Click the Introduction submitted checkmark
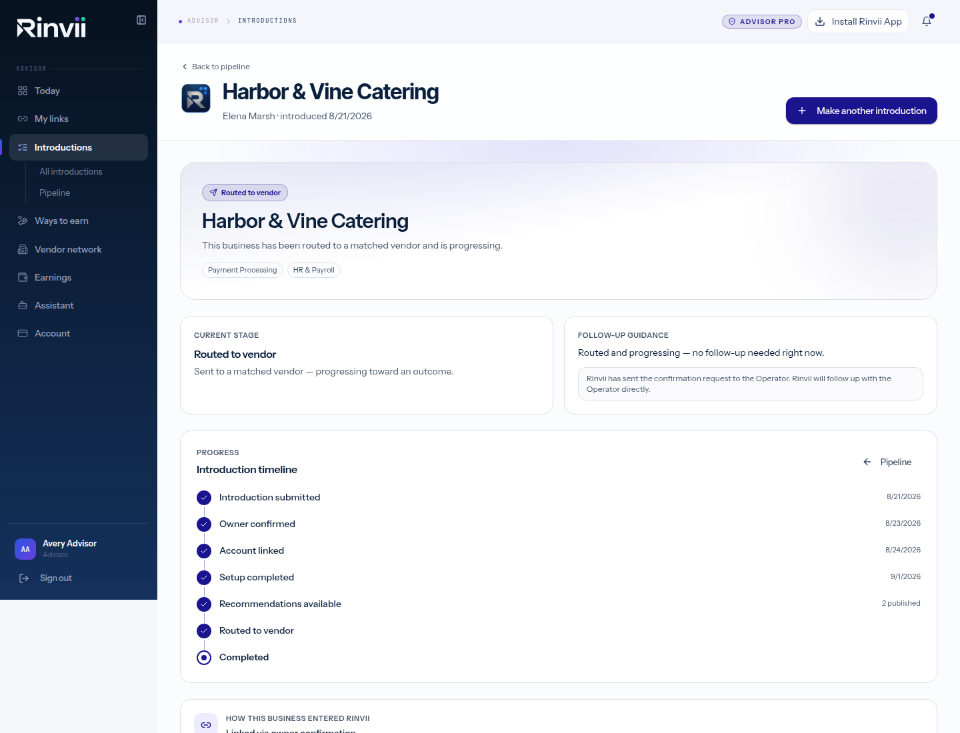Screen dimensions: 960x733 (x=204, y=498)
